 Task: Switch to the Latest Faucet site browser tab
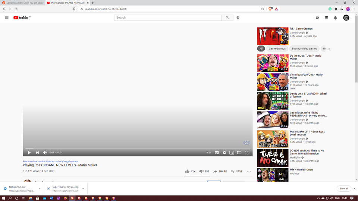[x=23, y=3]
